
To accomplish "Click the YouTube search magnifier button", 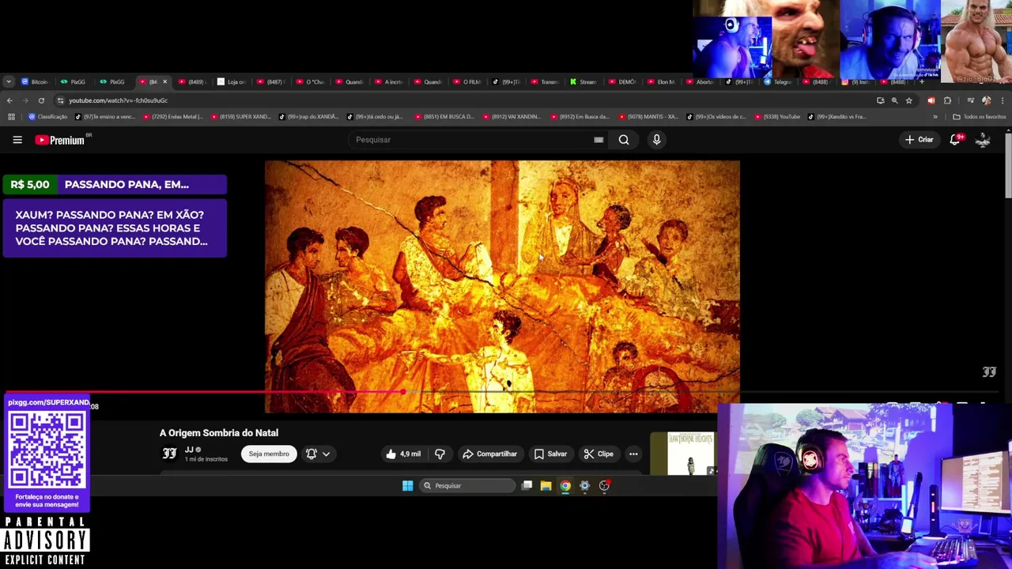I will 624,140.
